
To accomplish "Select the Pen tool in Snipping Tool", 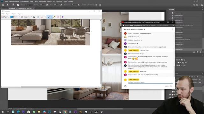I will point(49,17).
